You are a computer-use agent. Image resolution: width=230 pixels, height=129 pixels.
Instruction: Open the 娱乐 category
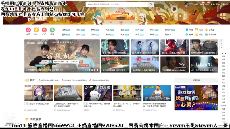152,30
